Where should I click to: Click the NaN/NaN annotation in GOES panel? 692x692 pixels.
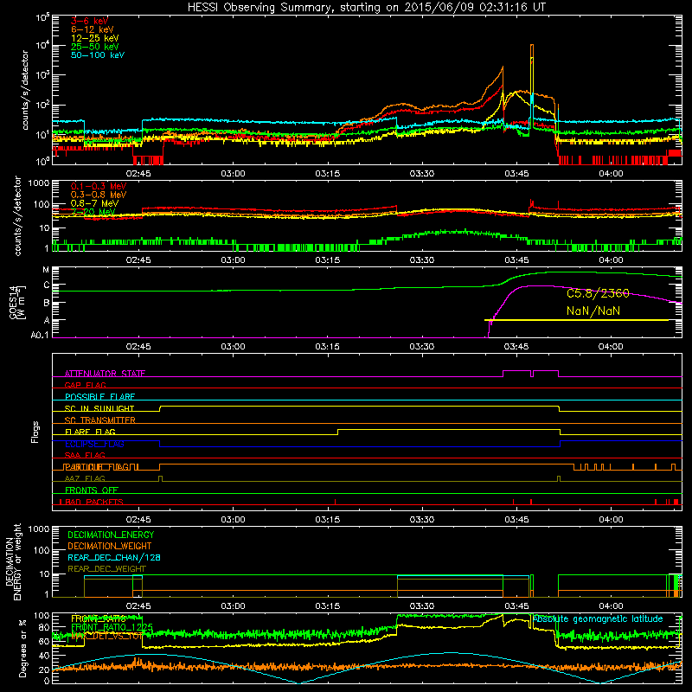[x=593, y=311]
